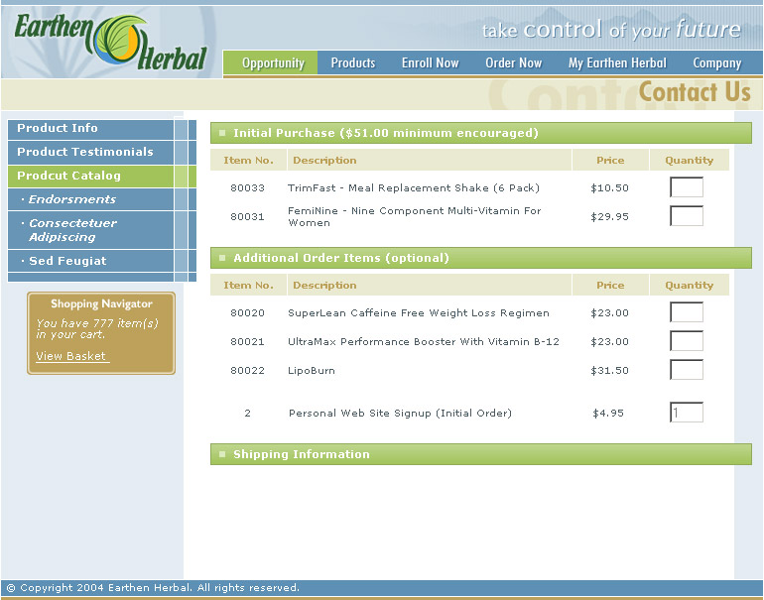The width and height of the screenshot is (764, 600).
Task: Click item number 80031
Action: (x=247, y=217)
